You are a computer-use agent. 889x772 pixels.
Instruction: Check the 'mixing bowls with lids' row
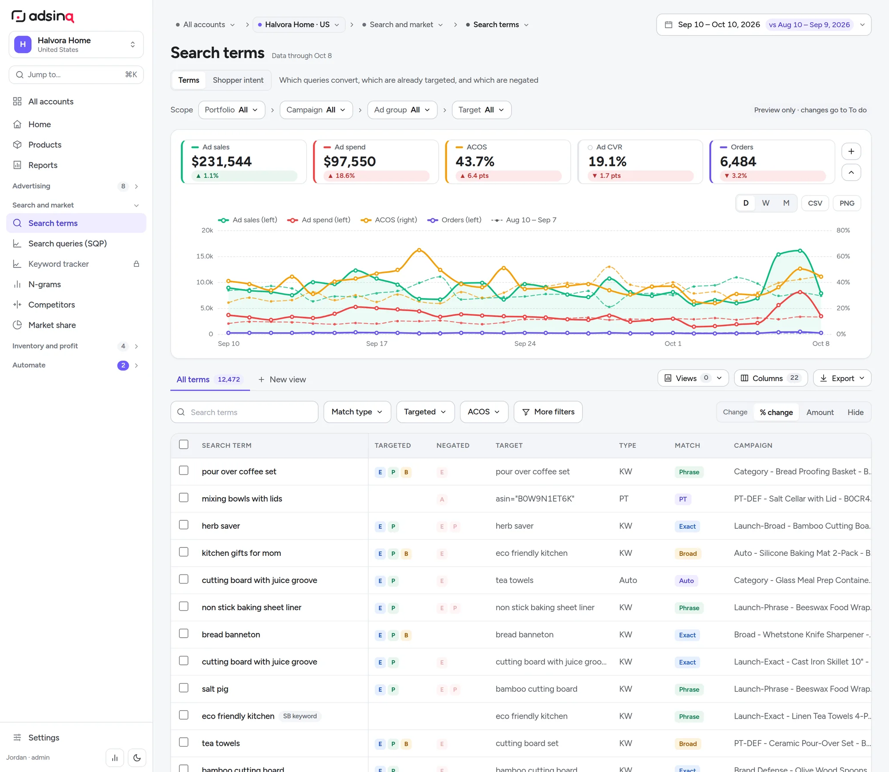coord(184,498)
